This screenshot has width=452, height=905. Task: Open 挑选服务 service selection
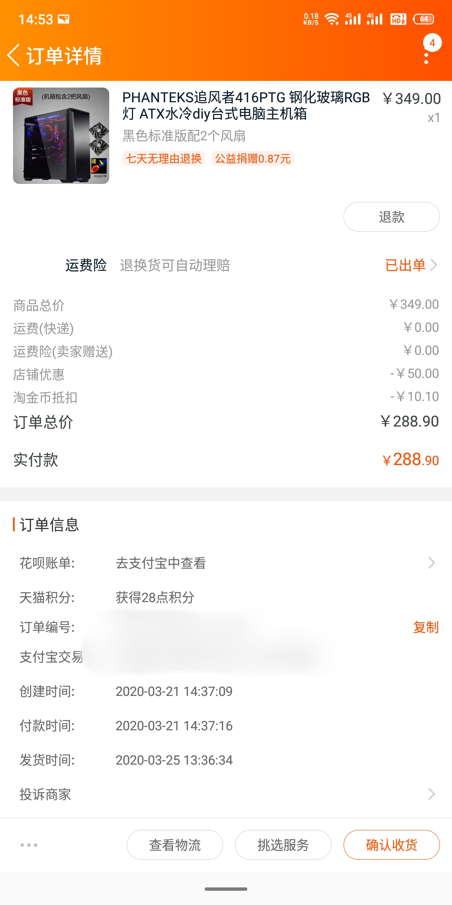pyautogui.click(x=283, y=845)
